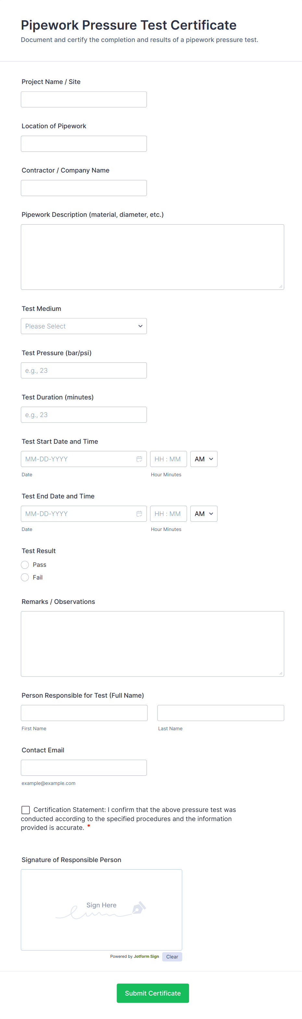
Task: Select the Fail radio button
Action: pyautogui.click(x=24, y=577)
